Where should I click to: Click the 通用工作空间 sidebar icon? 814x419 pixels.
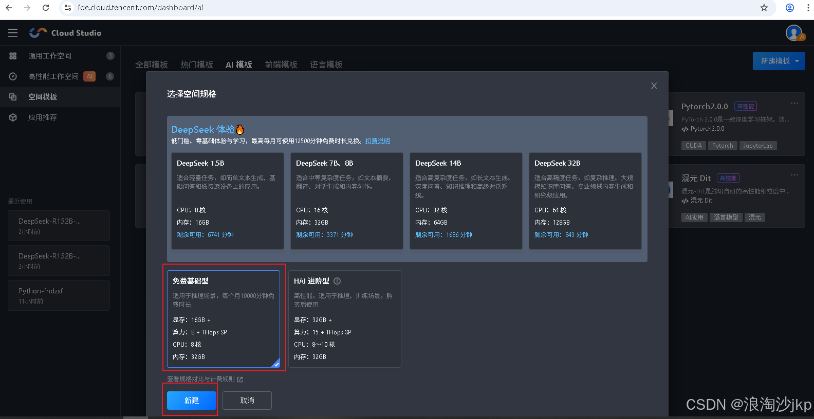[x=13, y=56]
